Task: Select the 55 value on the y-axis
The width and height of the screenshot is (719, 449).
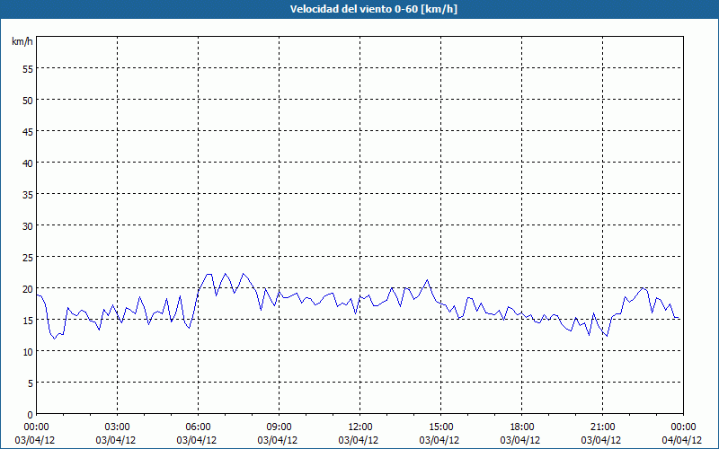Action: coord(28,69)
